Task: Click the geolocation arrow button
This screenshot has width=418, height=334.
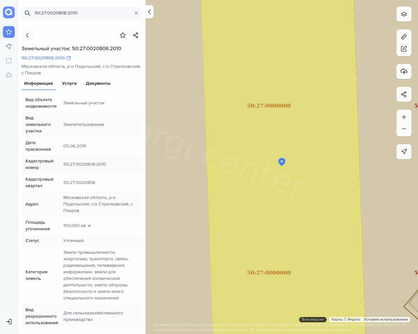Action: [404, 152]
